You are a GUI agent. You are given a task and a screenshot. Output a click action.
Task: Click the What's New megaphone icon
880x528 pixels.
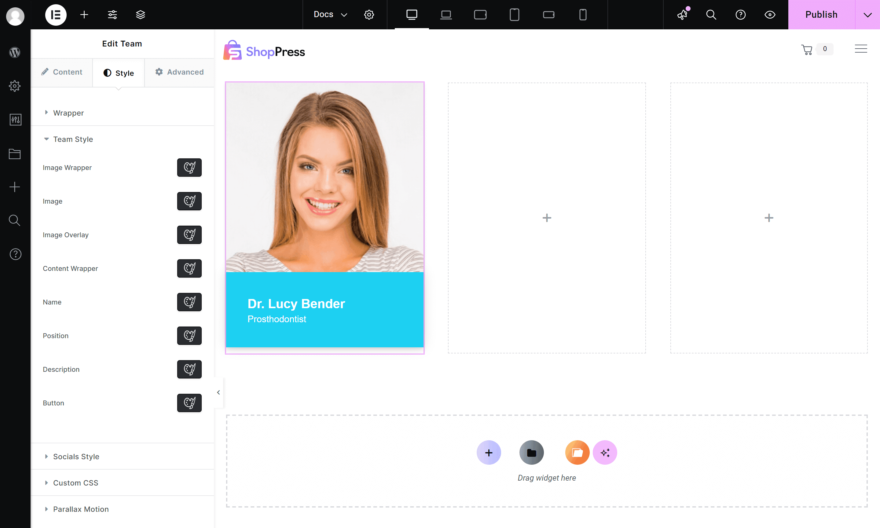tap(682, 15)
